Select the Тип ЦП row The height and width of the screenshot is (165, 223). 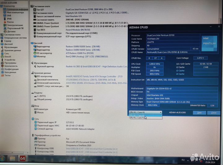click(x=73, y=10)
